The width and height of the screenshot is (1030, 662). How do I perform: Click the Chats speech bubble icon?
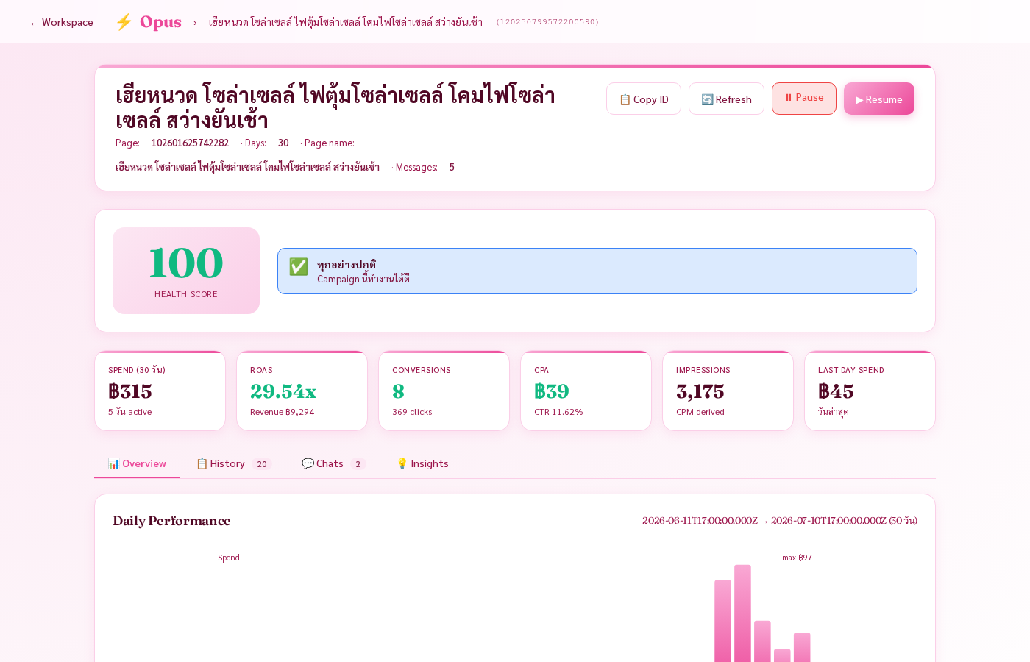pyautogui.click(x=308, y=463)
